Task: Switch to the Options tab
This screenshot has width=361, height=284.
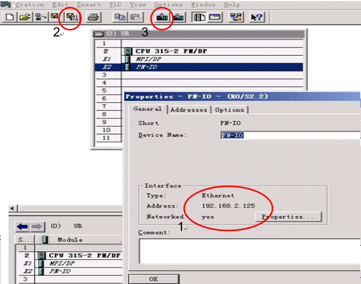Action: coord(230,110)
